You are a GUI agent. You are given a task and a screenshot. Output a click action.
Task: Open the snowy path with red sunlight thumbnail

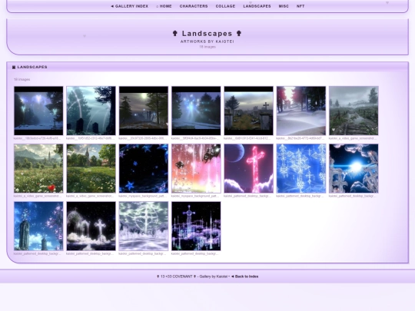tap(301, 111)
